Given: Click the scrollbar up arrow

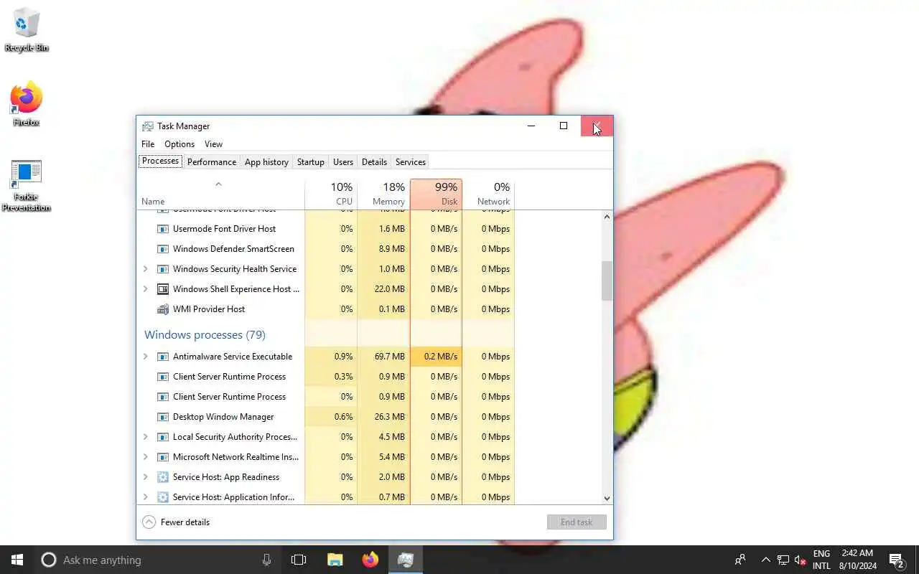Looking at the screenshot, I should (x=607, y=217).
